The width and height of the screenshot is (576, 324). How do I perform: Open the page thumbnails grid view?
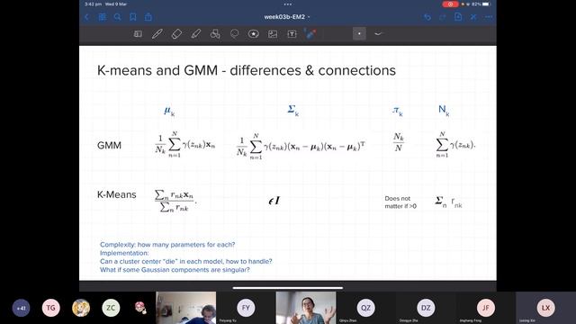pos(102,17)
